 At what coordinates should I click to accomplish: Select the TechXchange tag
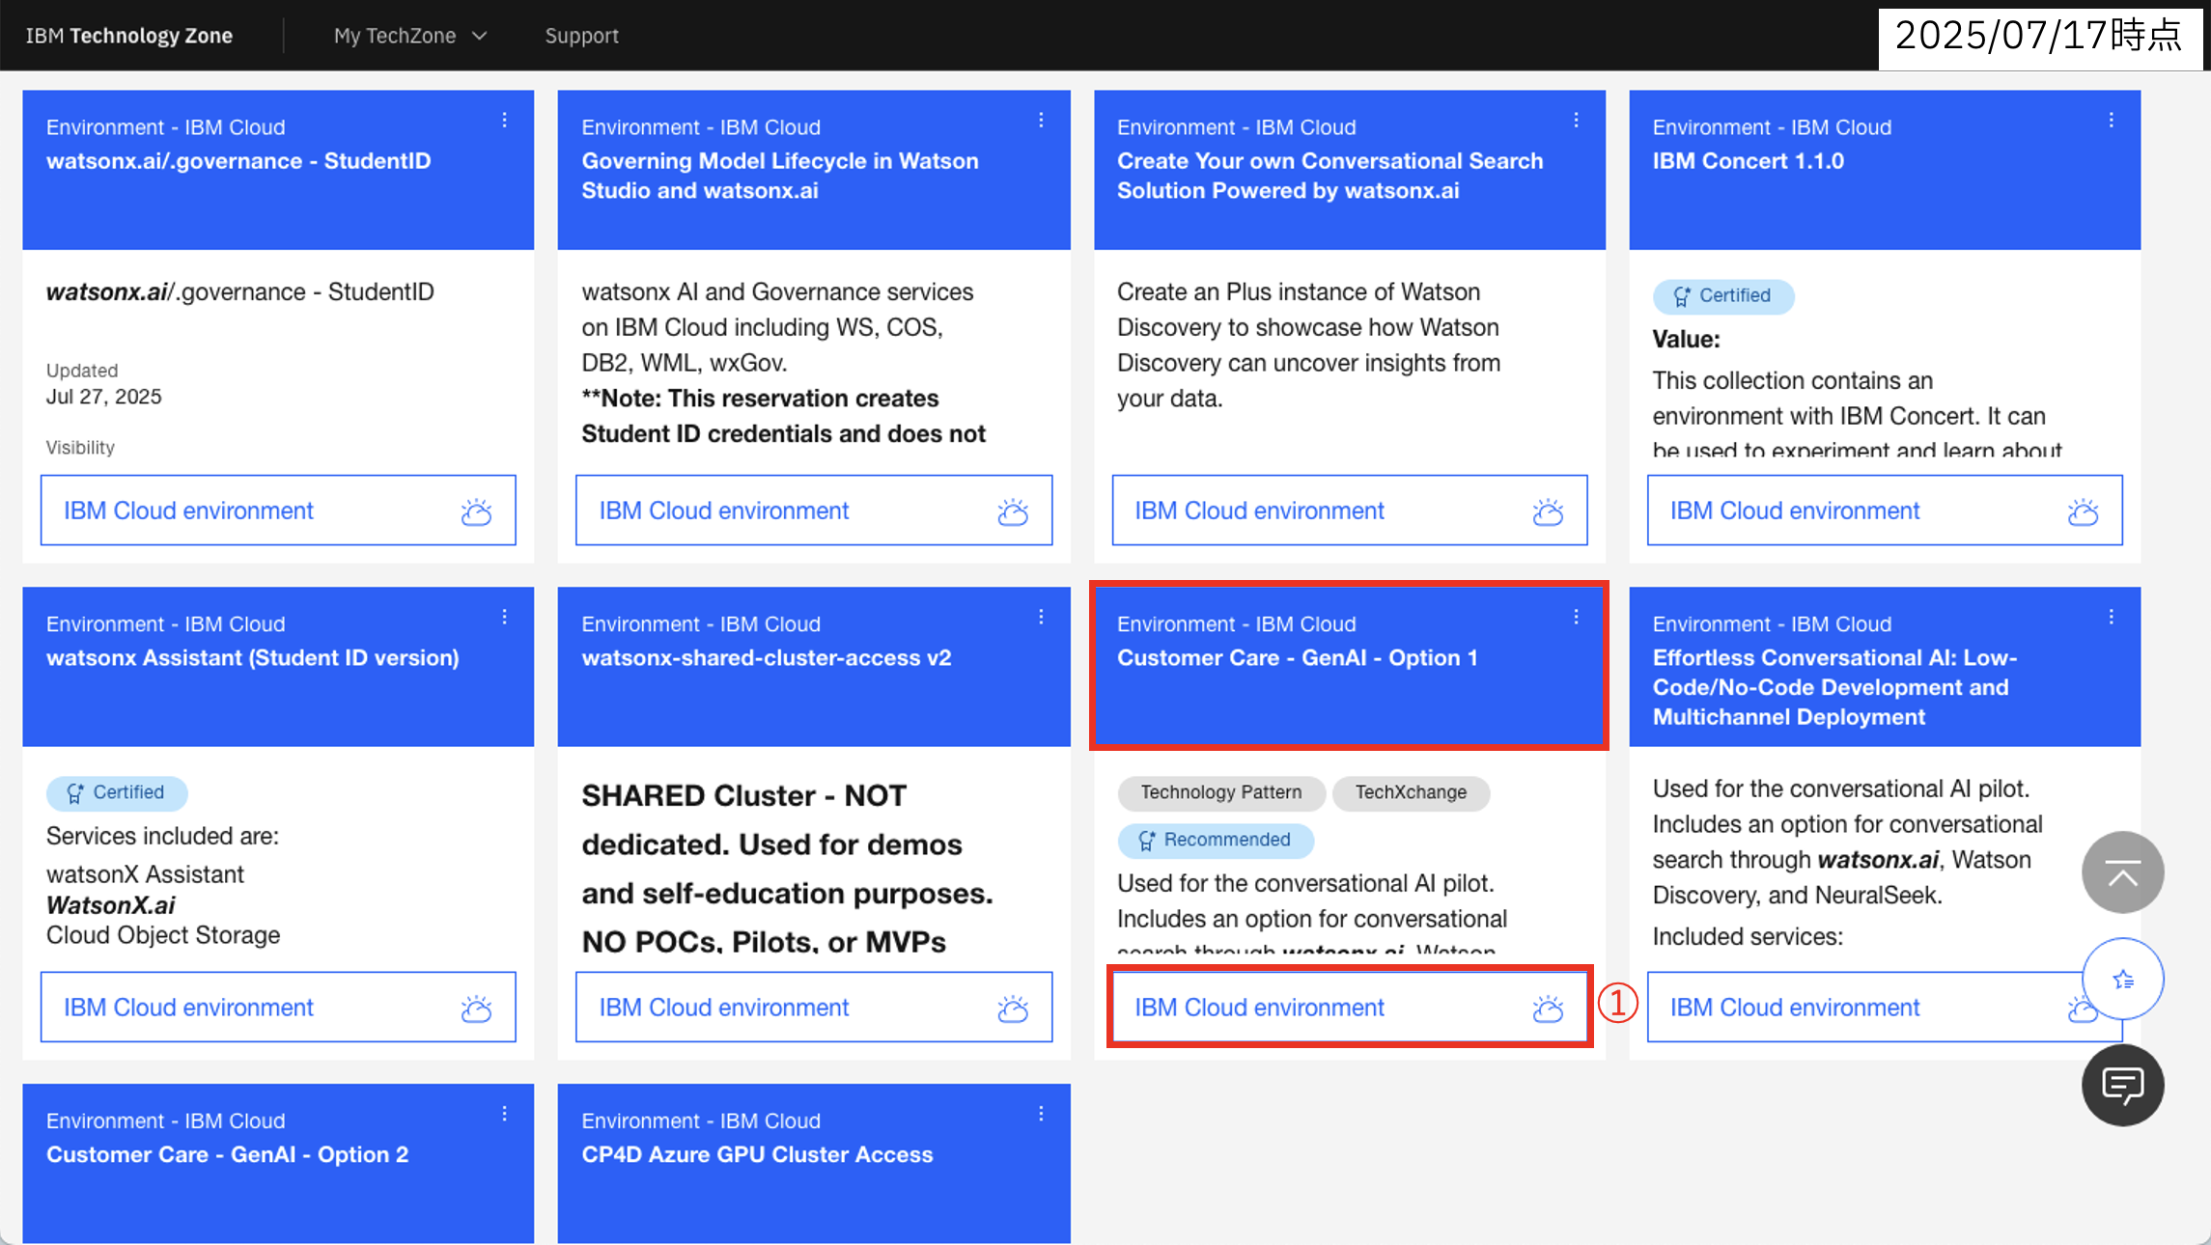click(1410, 792)
